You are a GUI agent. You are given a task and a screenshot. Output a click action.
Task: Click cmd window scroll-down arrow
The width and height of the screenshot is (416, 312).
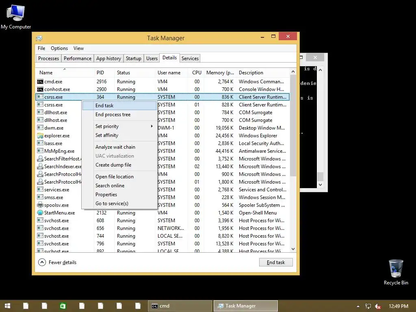click(320, 185)
